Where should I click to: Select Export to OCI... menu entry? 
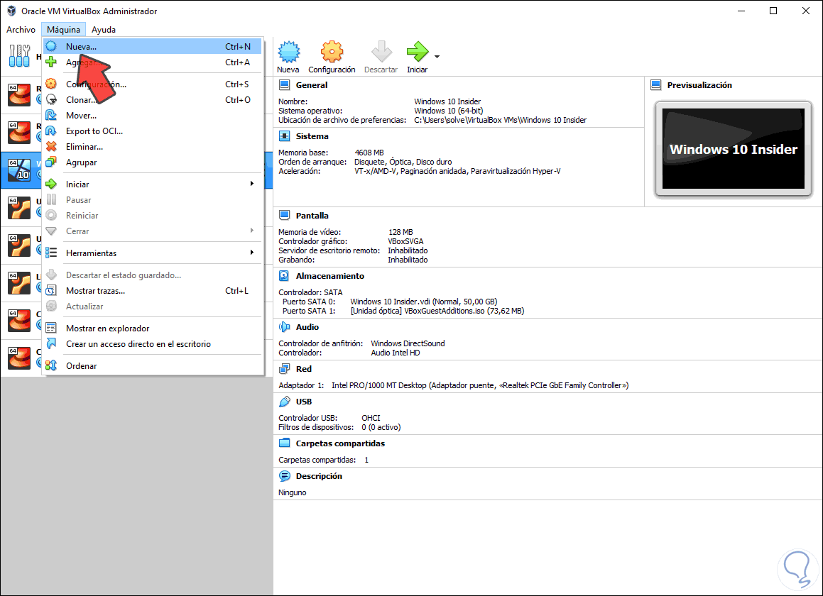152,132
